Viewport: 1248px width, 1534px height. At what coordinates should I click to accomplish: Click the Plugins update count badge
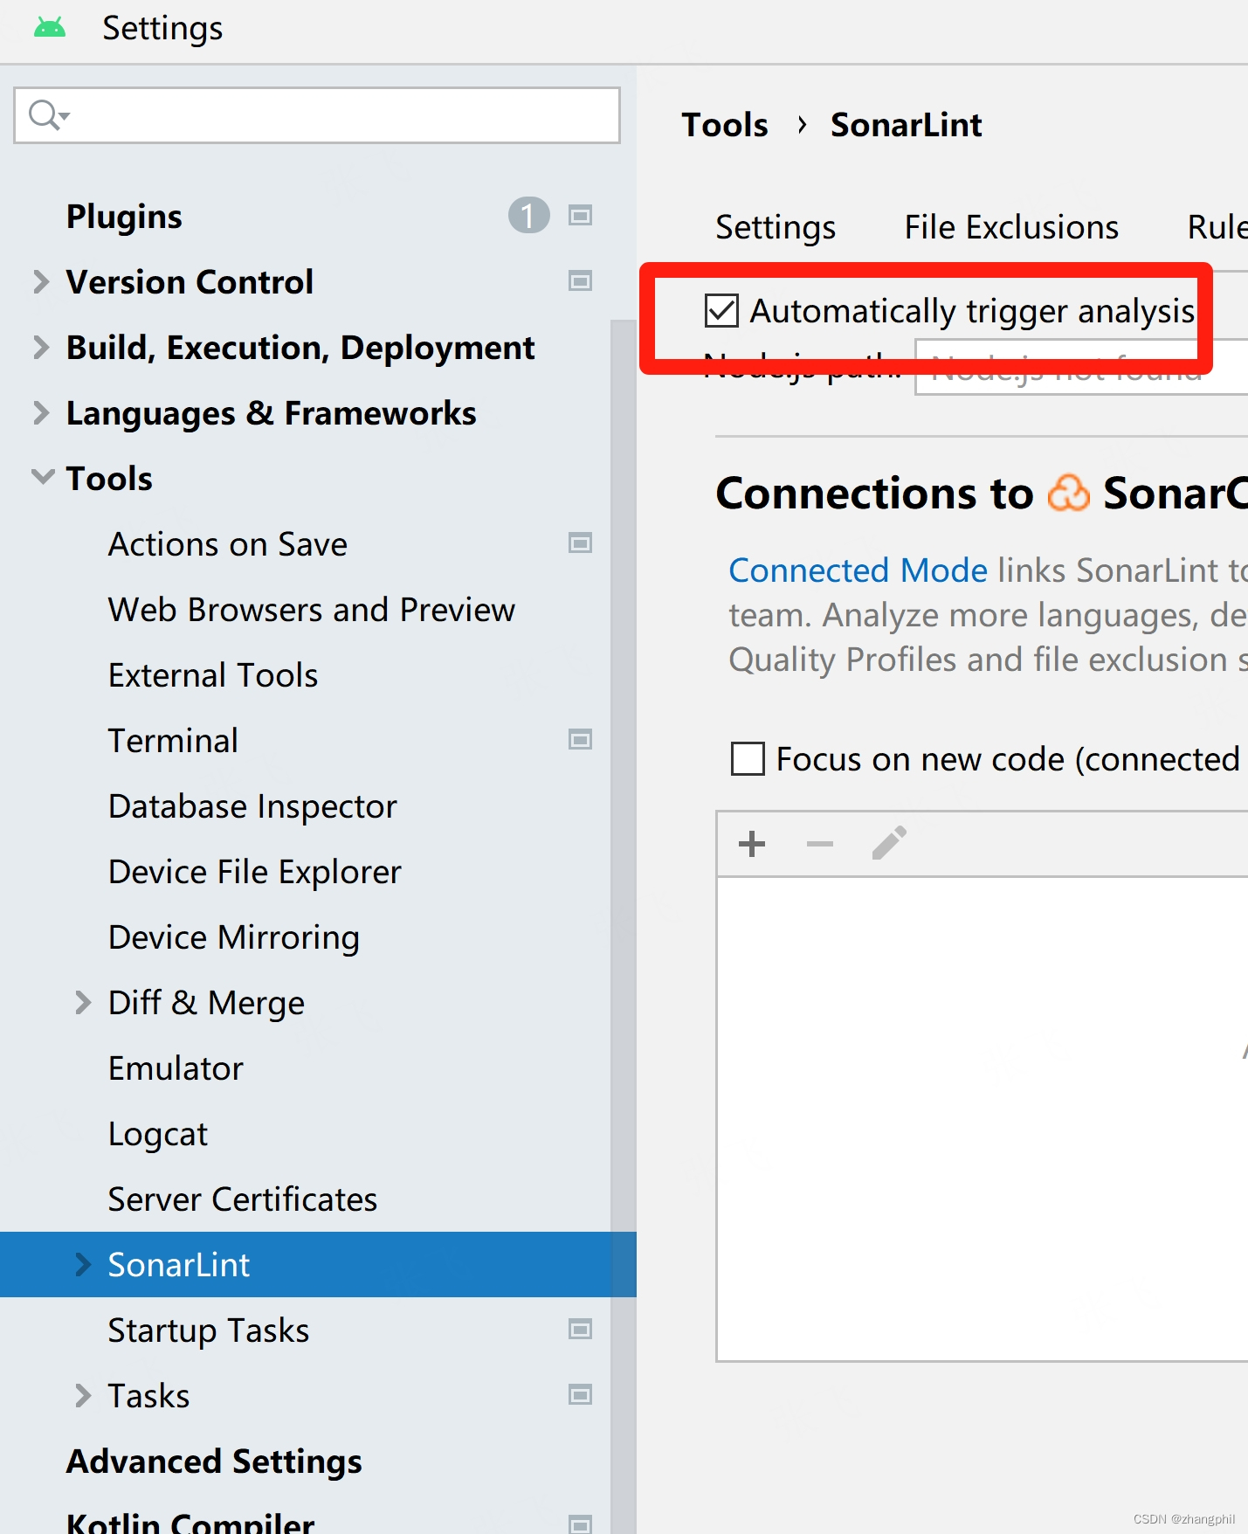pos(528,216)
